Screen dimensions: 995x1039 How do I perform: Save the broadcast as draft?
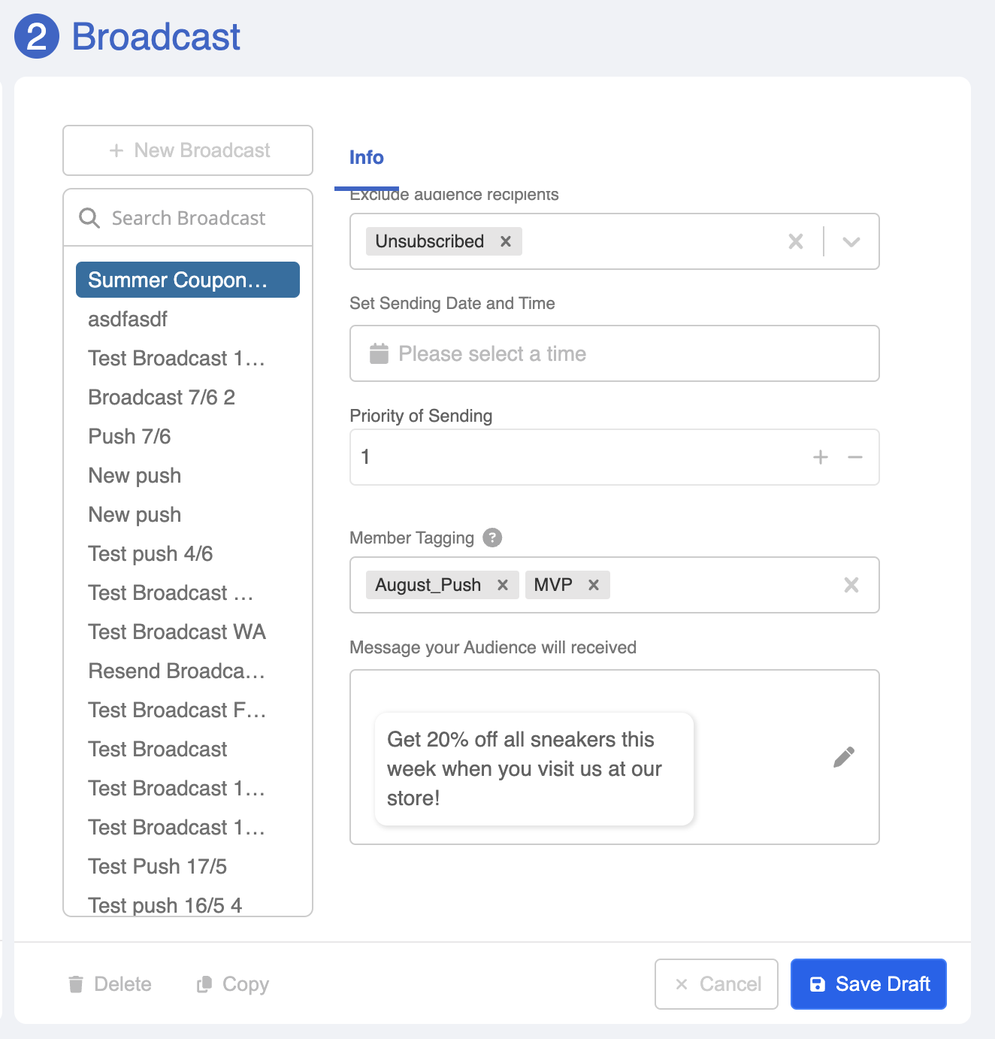coord(868,984)
